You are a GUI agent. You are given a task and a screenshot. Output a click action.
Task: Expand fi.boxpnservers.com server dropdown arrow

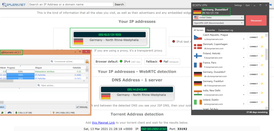pyautogui.click(x=244, y=58)
